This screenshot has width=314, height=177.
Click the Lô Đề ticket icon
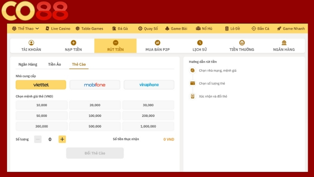(227, 28)
